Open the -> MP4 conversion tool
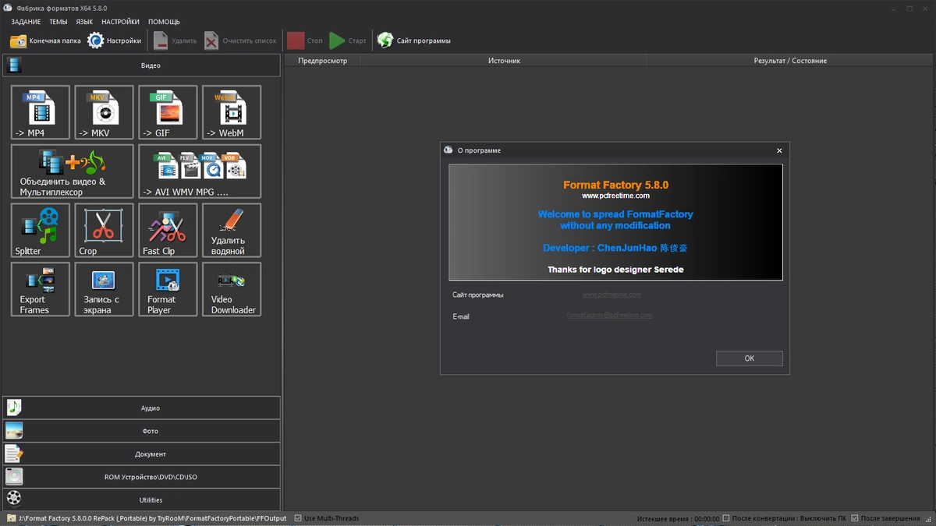The height and width of the screenshot is (526, 936). (41, 112)
